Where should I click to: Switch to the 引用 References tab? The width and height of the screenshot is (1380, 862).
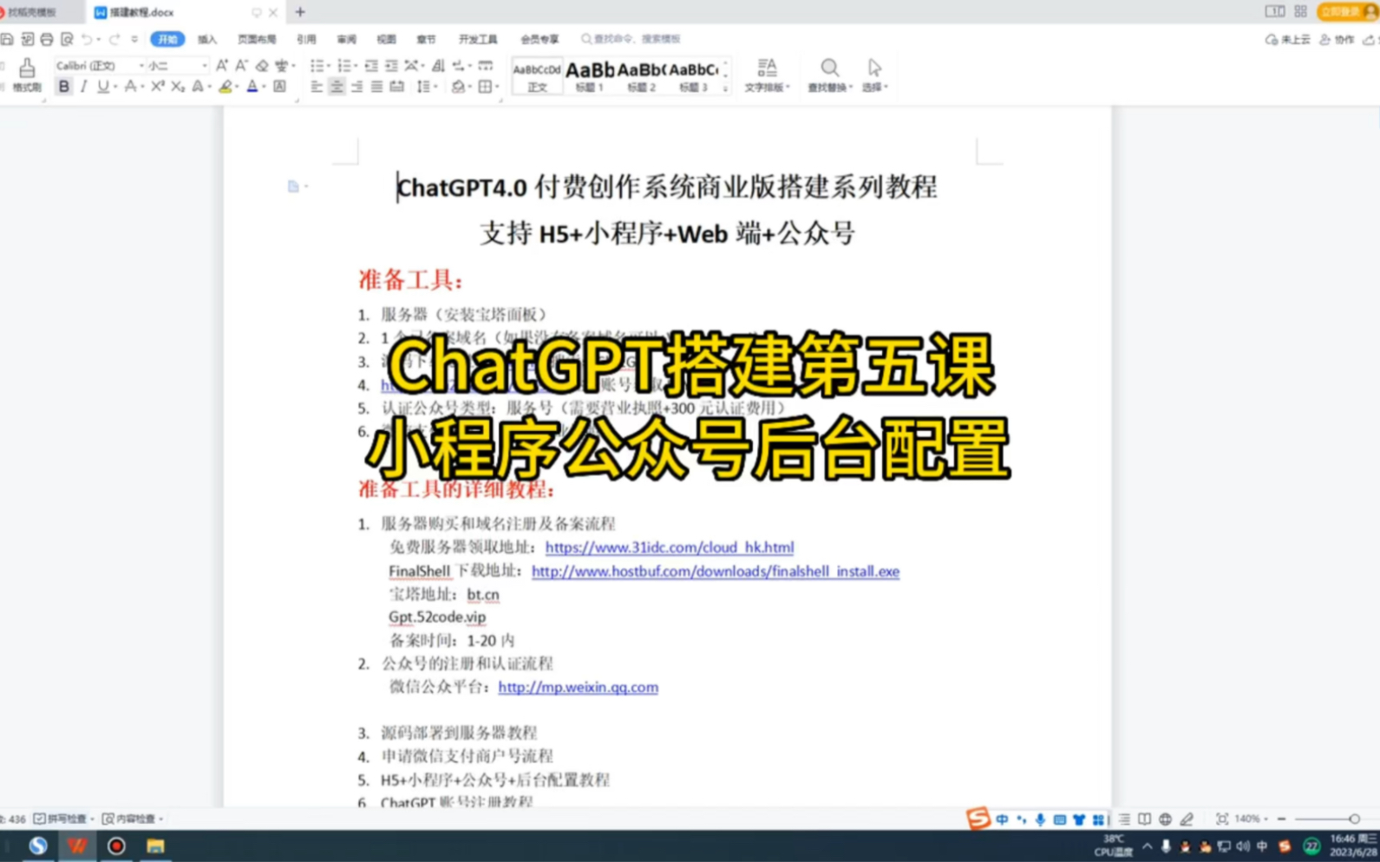[x=306, y=39]
